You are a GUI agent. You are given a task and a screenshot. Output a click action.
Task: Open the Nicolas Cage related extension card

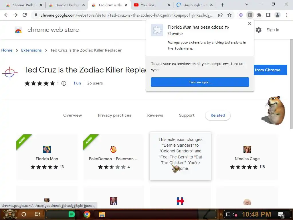(247, 157)
